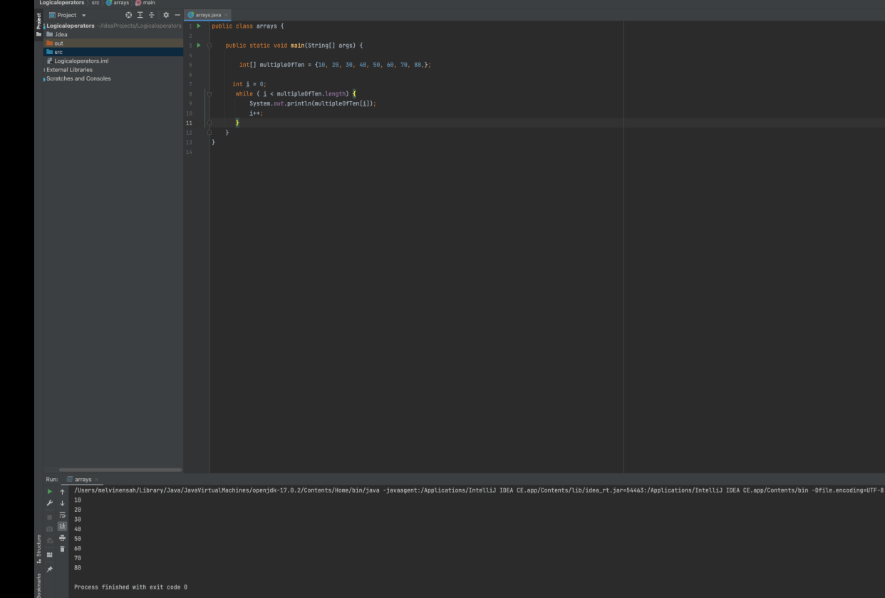Collapse the while loop code fold marker
Viewport: 885px width, 598px height.
click(209, 94)
